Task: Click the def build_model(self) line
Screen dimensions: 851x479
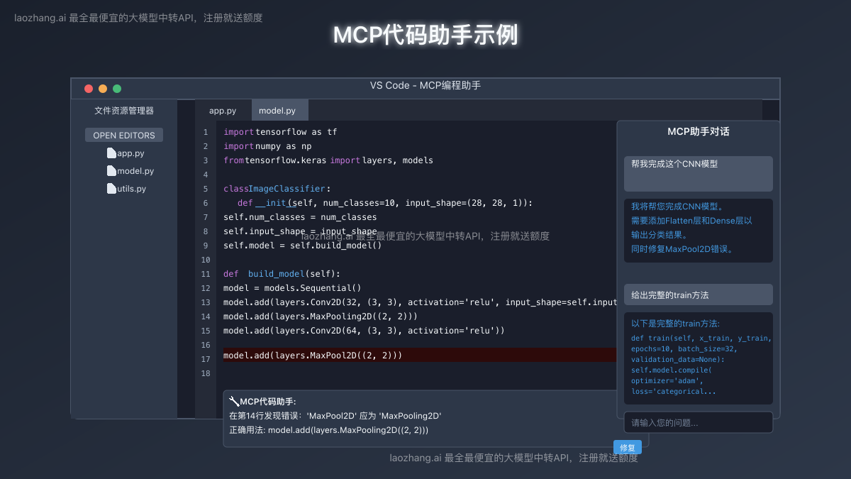Action: (282, 274)
